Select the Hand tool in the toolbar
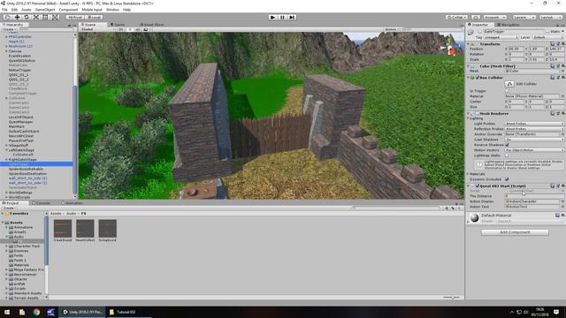566x318 pixels. [x=7, y=17]
